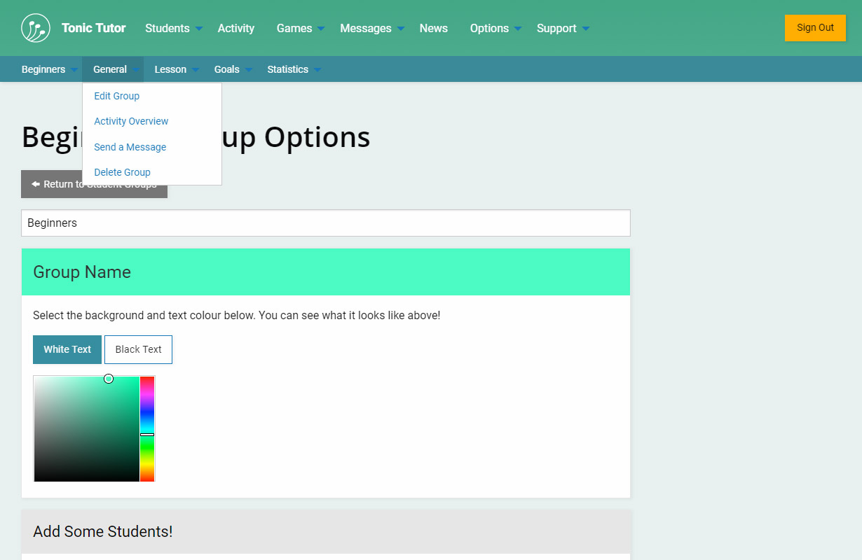The image size is (862, 560).
Task: Expand the Beginners group dropdown
Action: point(43,69)
